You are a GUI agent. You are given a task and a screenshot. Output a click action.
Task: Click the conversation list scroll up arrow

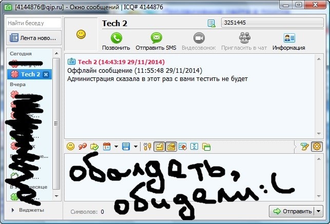pyautogui.click(x=56, y=53)
